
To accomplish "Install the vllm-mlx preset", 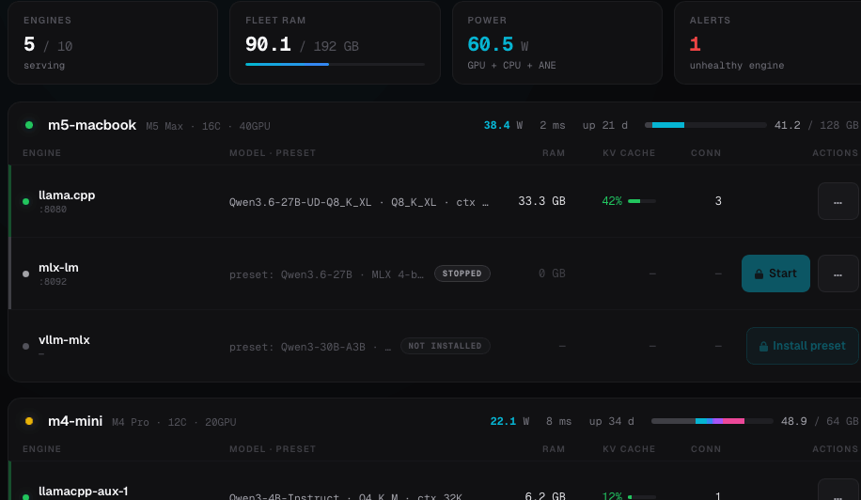I will (x=802, y=346).
